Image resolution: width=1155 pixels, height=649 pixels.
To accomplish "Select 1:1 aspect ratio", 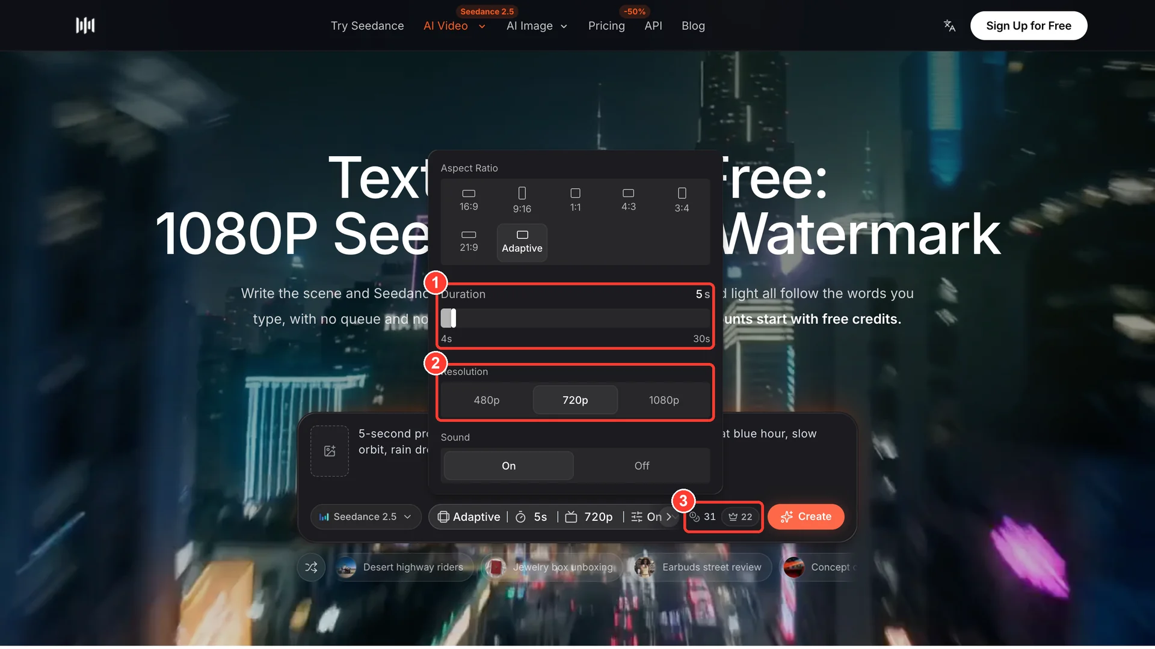I will (576, 200).
